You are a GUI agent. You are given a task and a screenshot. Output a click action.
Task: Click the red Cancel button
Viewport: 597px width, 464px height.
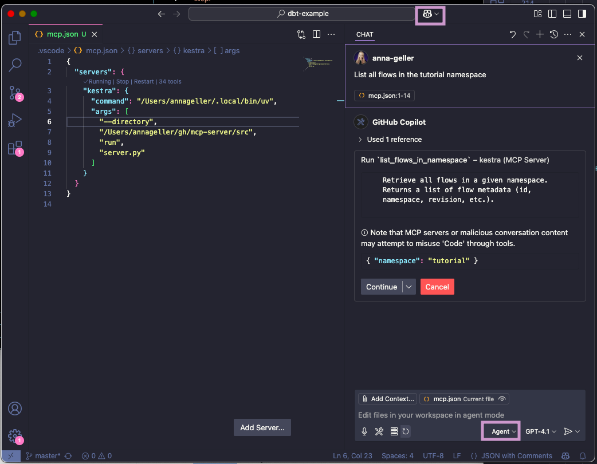[437, 287]
